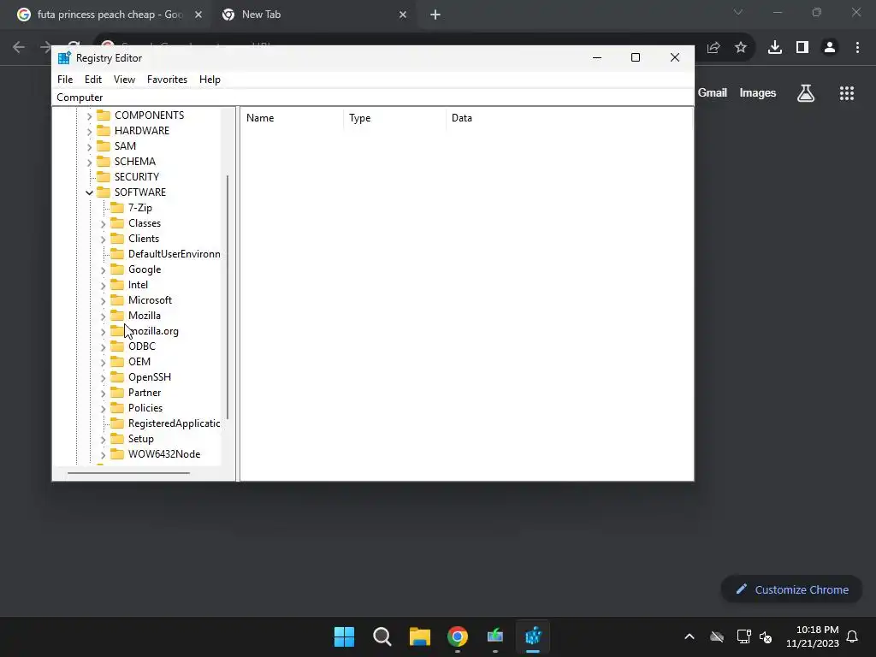Image resolution: width=876 pixels, height=657 pixels.
Task: Open the Help menu in Registry Editor
Action: [210, 80]
